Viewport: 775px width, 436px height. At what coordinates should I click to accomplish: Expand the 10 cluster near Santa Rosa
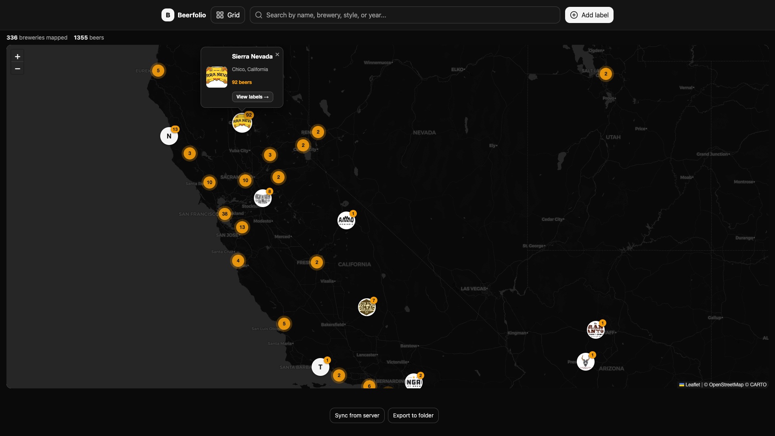[209, 182]
